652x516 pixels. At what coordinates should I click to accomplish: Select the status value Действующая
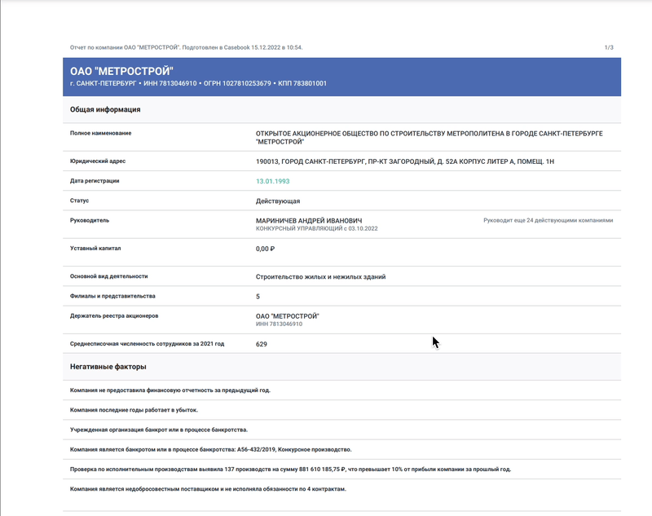(278, 201)
